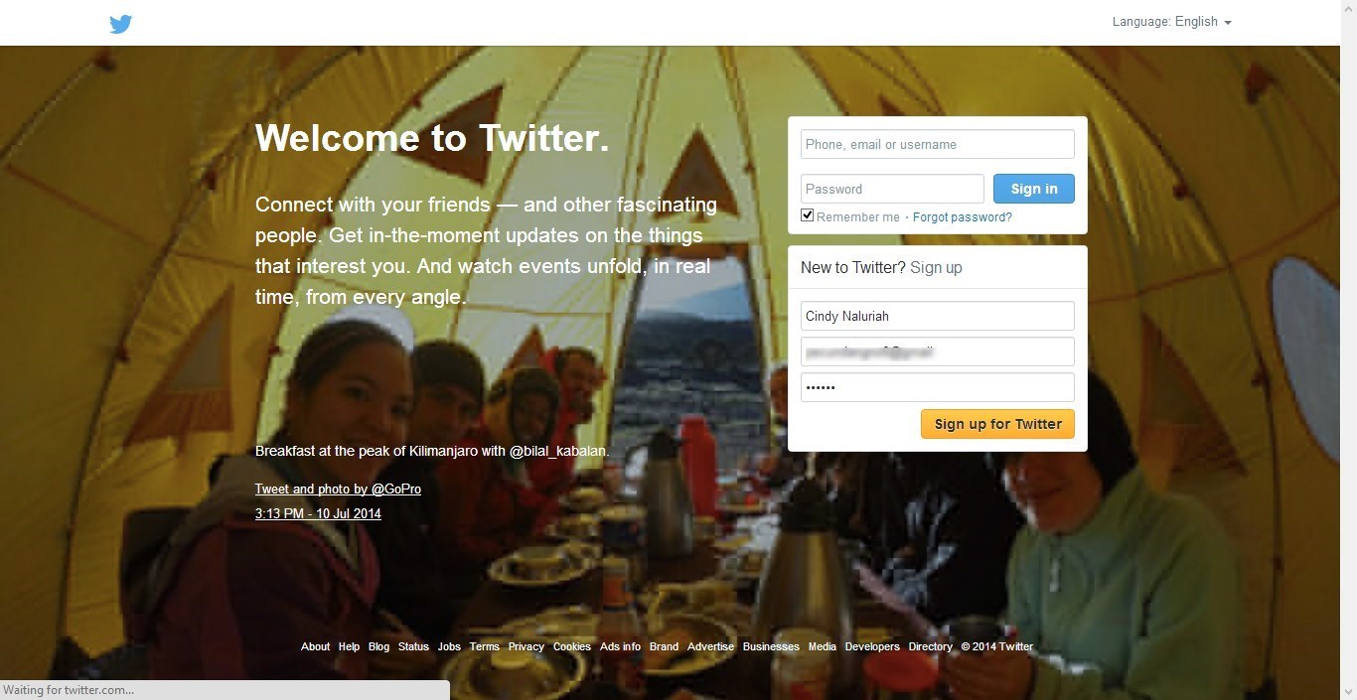Open the Help footer link
The image size is (1357, 700).
point(349,646)
